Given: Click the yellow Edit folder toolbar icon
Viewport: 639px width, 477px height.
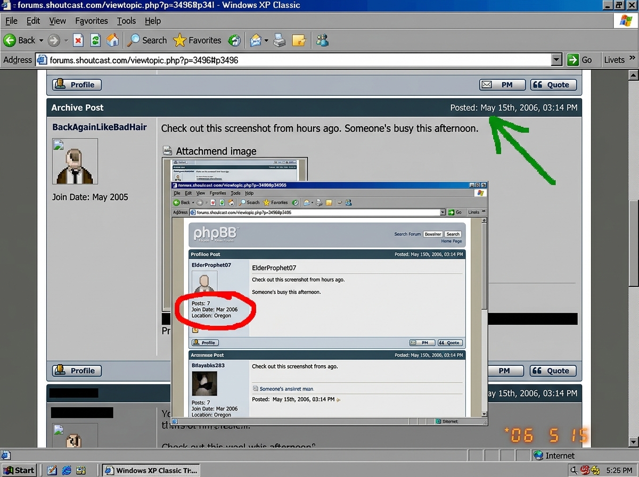Looking at the screenshot, I should tap(300, 40).
